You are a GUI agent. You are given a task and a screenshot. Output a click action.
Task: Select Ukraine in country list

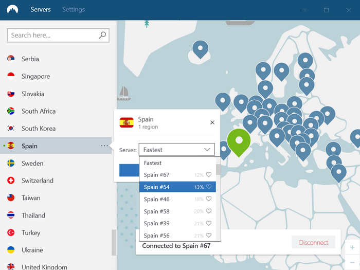click(x=56, y=250)
